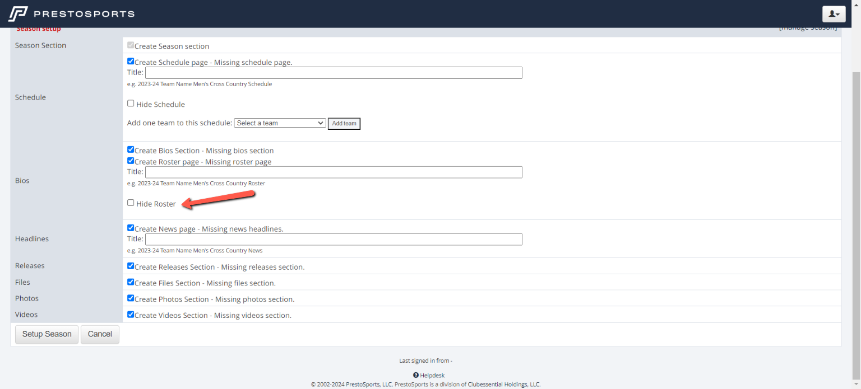Open the Select a team dropdown
861x389 pixels.
280,123
